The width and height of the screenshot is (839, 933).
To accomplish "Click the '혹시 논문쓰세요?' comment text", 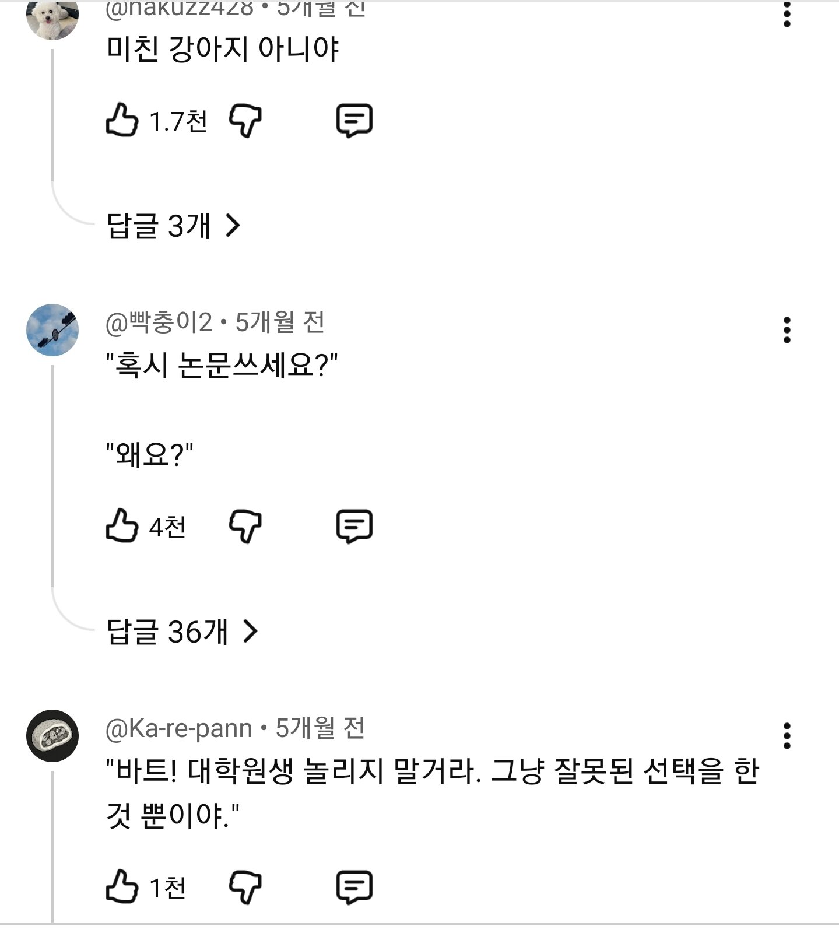I will [x=222, y=366].
